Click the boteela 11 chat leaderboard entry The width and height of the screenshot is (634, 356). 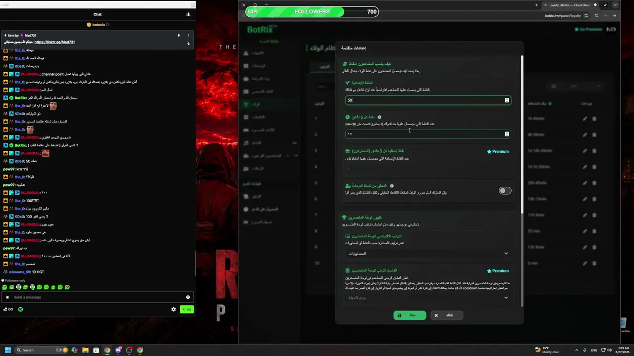point(98,25)
